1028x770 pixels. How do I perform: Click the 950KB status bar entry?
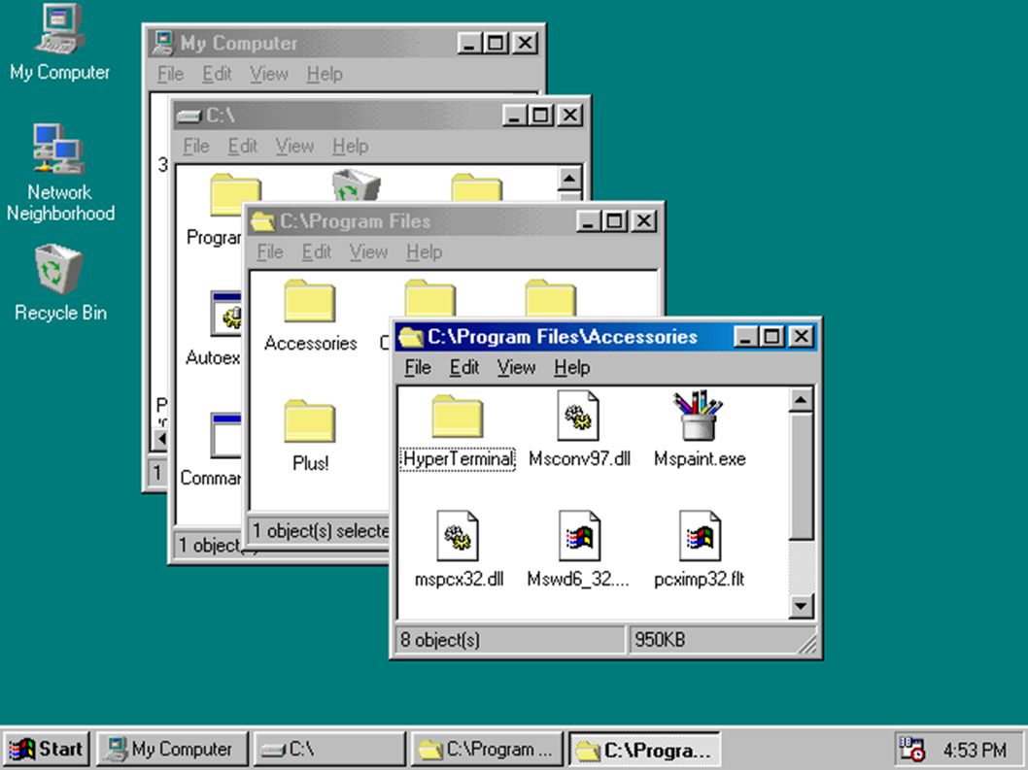click(722, 640)
